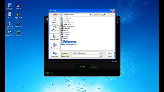
Task: Select the Minecraft desktop shortcut
Action: [18, 33]
